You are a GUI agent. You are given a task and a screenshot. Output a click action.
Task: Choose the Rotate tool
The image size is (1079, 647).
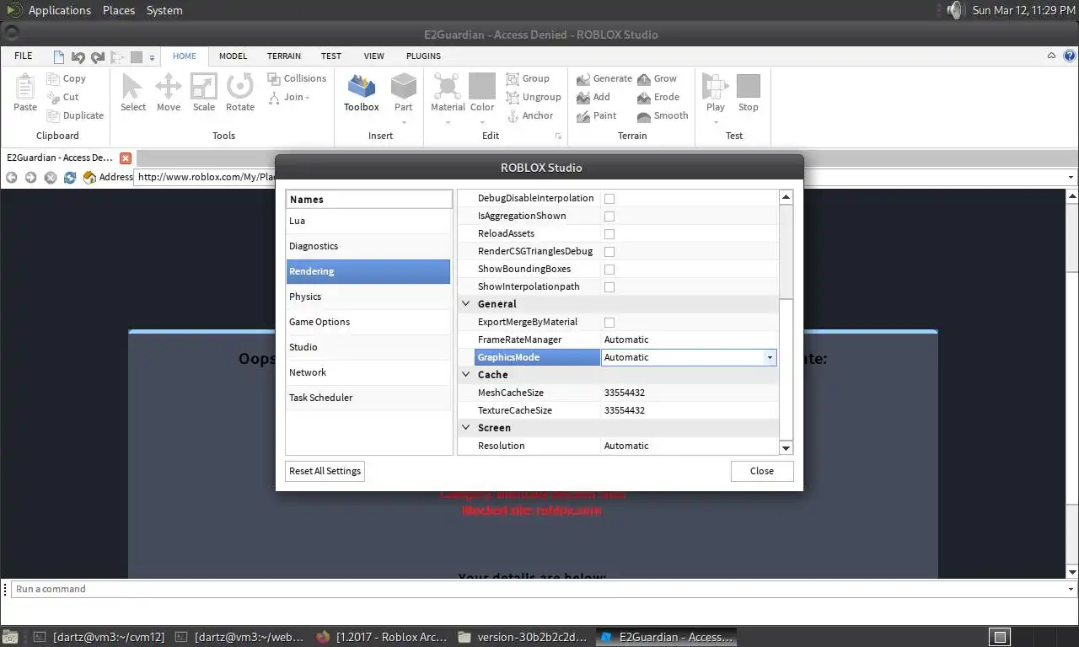(240, 93)
